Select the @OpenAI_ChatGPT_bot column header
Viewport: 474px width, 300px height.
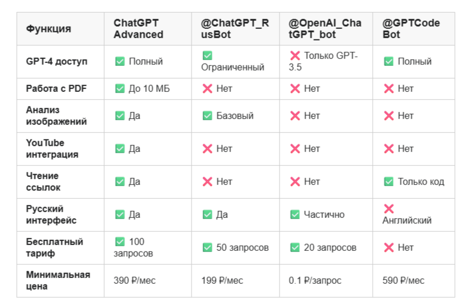click(326, 29)
